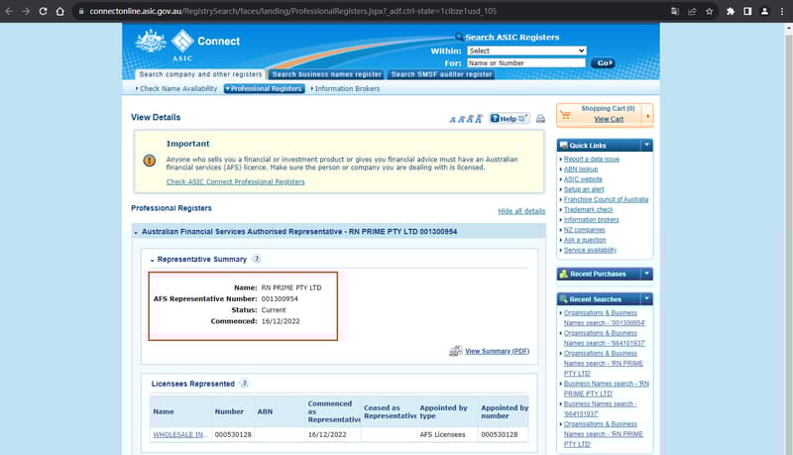Click the page vertical scrollbar
Screen dimensions: 793x455
(x=788, y=238)
